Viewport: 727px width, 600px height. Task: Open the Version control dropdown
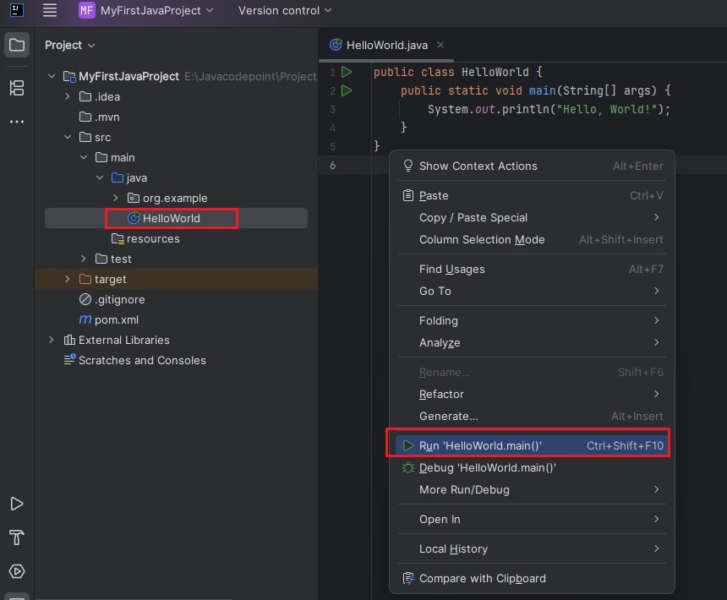tap(285, 10)
